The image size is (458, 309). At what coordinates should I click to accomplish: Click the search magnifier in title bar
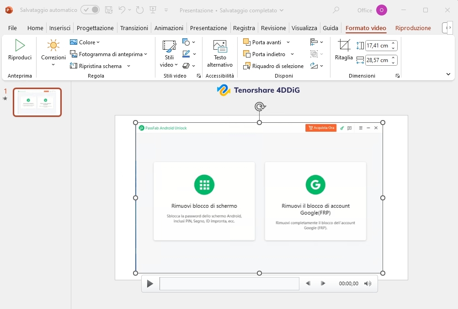[336, 10]
